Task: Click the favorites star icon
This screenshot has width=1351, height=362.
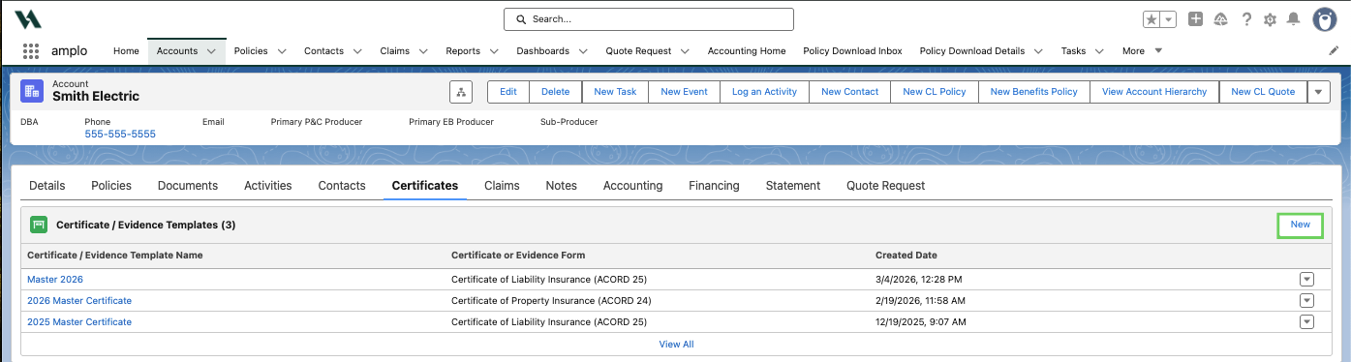Action: pos(1151,19)
